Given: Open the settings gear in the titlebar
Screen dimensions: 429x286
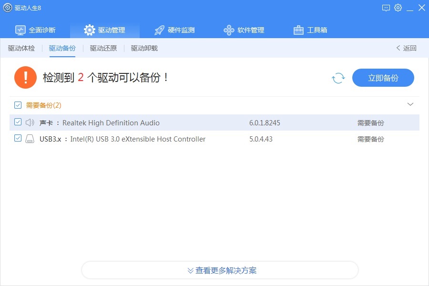Looking at the screenshot, I should [398, 8].
